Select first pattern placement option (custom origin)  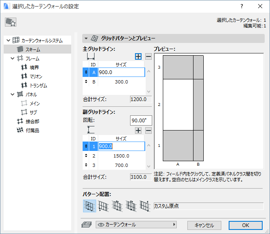coord(90,206)
